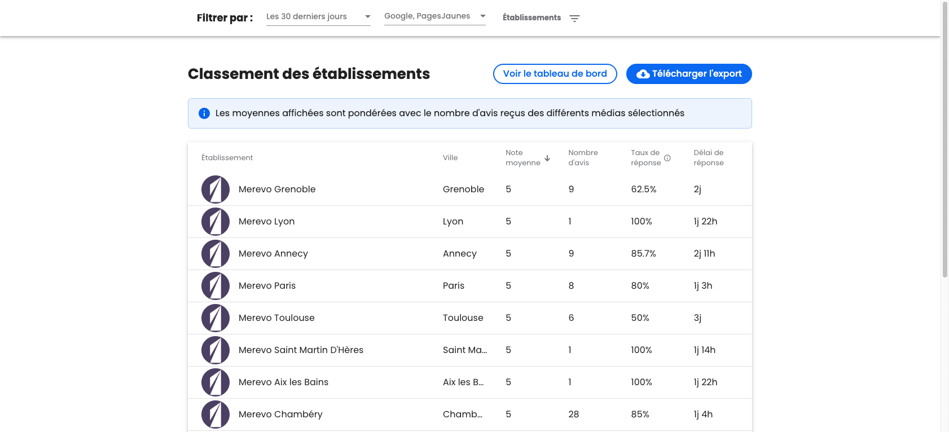
Task: Select the Merevo Annecy establishment name
Action: 273,254
